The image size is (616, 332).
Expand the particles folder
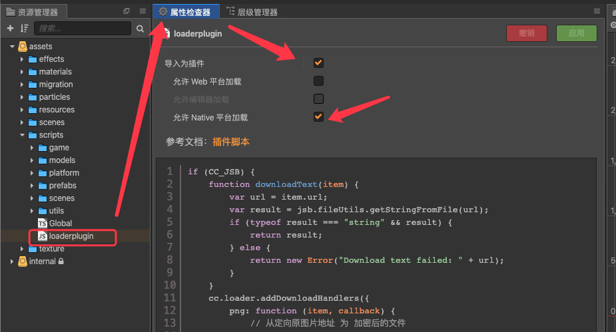(x=22, y=97)
